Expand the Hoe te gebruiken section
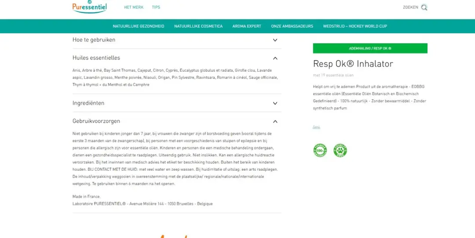The height and width of the screenshot is (238, 475). point(275,40)
